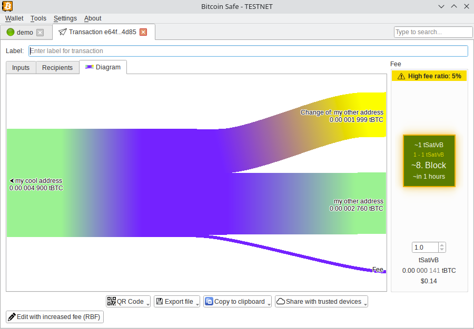Open the About menu

pyautogui.click(x=93, y=18)
